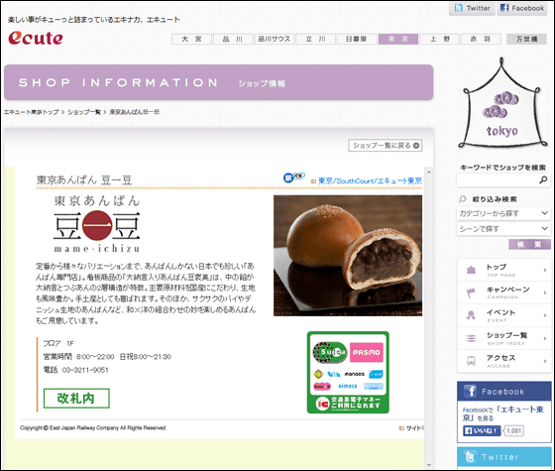Click the list icon beside ショップ一覧
The width and height of the screenshot is (555, 471).
(x=471, y=338)
